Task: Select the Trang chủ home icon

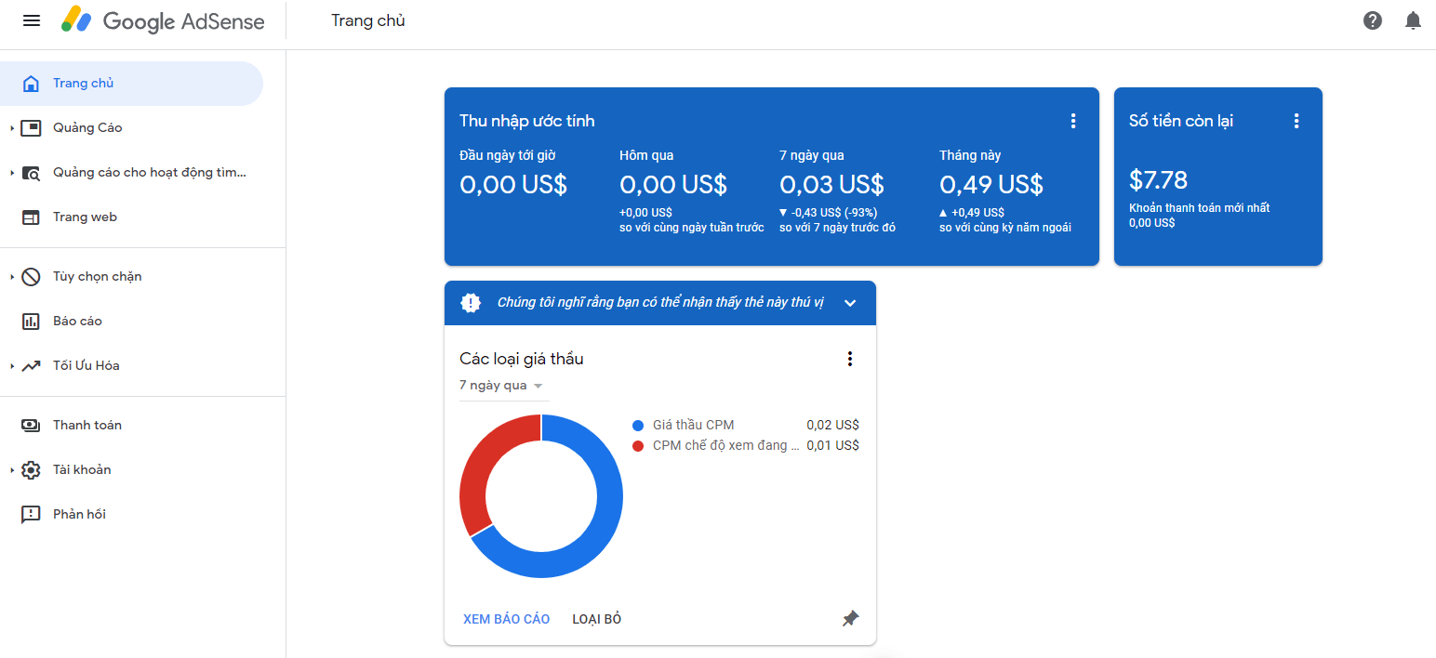Action: (31, 83)
